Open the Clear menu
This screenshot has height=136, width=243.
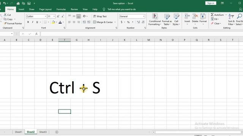point(216,23)
